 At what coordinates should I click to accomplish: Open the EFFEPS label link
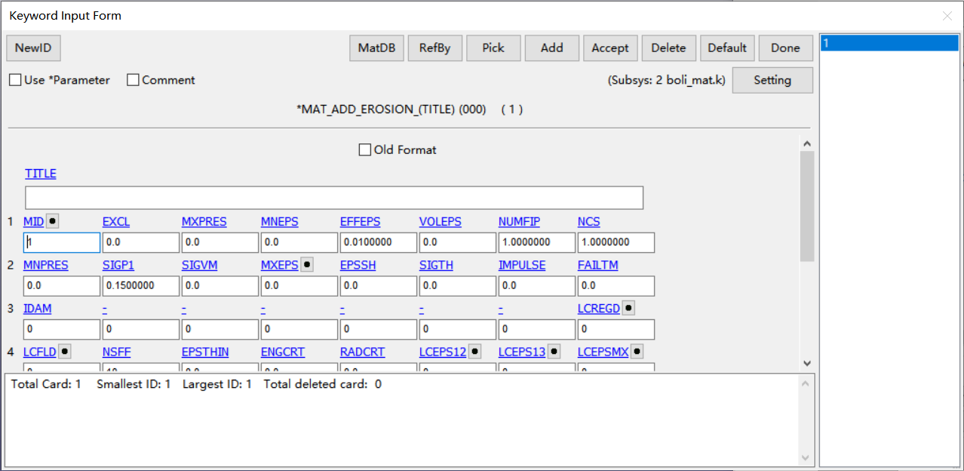click(361, 222)
